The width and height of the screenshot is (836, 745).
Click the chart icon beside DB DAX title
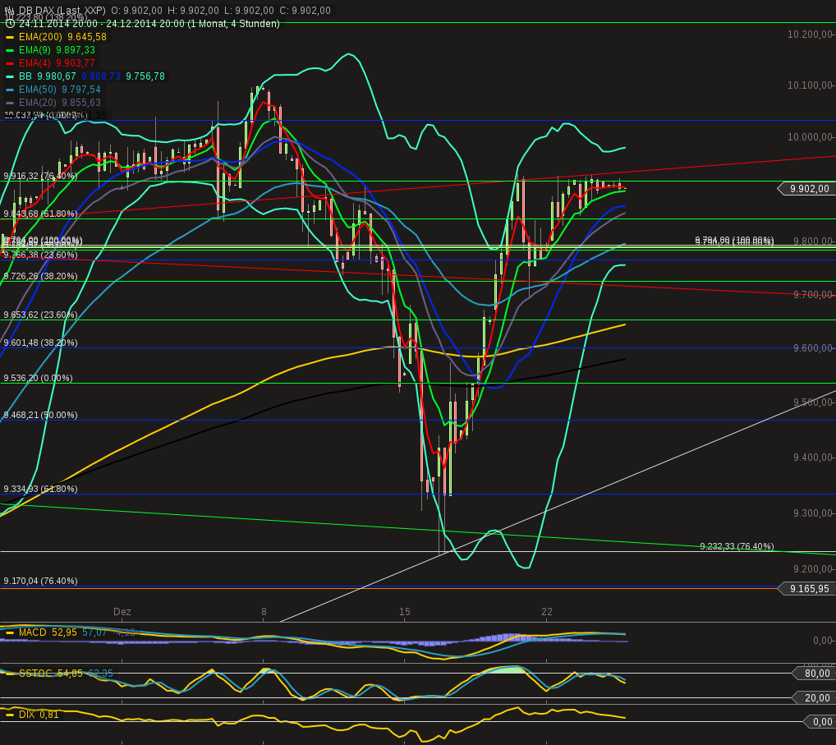pos(9,10)
